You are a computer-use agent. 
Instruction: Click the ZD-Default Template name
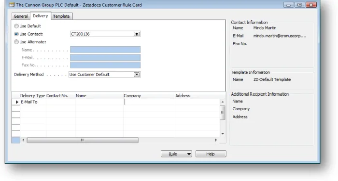coord(272,79)
